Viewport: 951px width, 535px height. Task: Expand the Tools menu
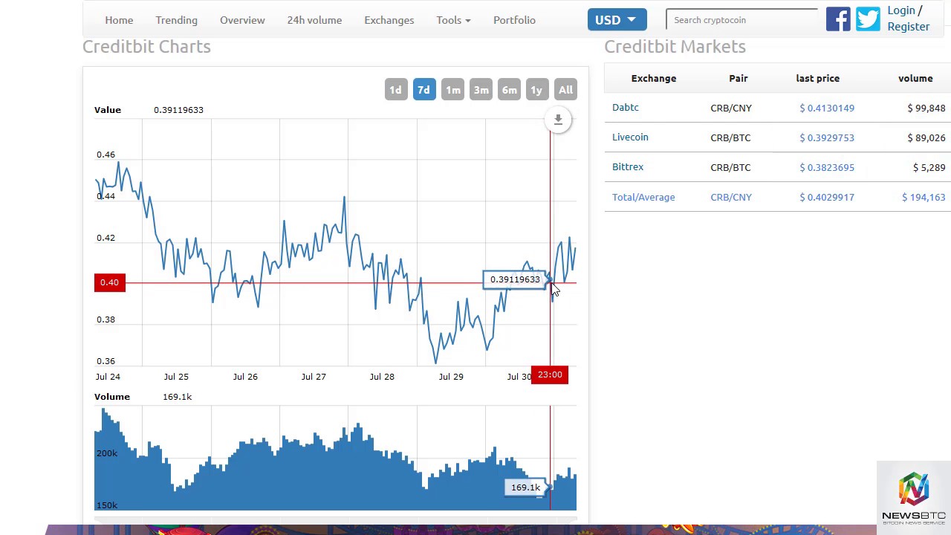coord(453,20)
